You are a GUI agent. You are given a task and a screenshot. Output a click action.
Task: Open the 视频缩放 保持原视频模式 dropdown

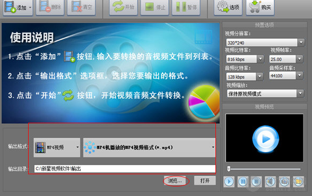click(x=265, y=93)
